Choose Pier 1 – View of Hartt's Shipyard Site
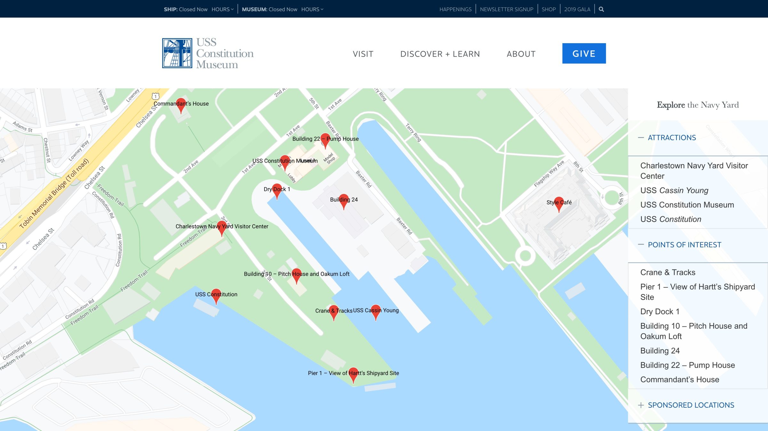 coord(698,292)
